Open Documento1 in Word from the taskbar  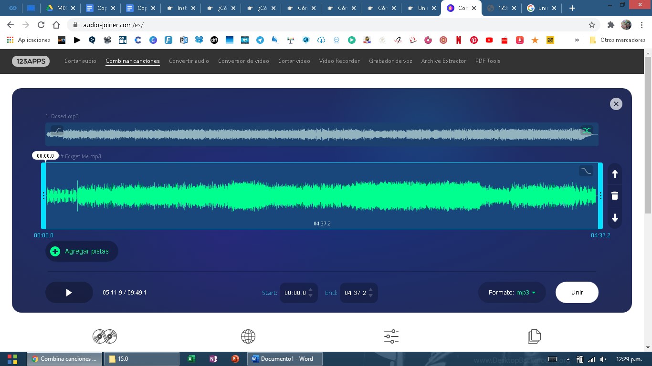click(284, 358)
